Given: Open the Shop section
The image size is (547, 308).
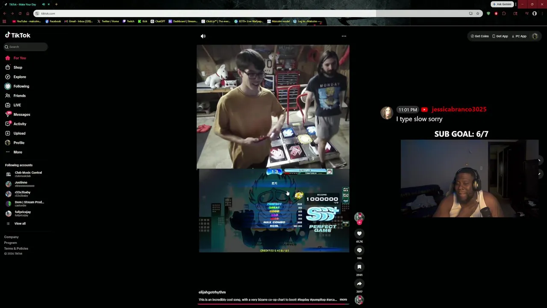Looking at the screenshot, I should [14, 67].
